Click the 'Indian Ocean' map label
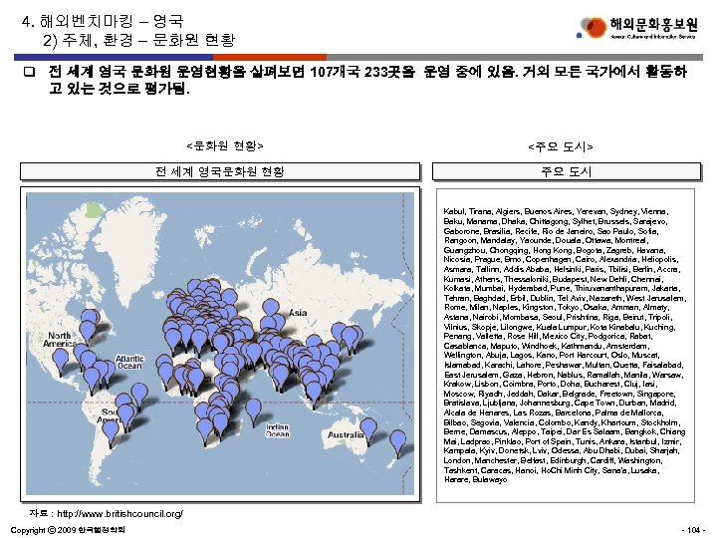This screenshot has width=717, height=538. (278, 430)
